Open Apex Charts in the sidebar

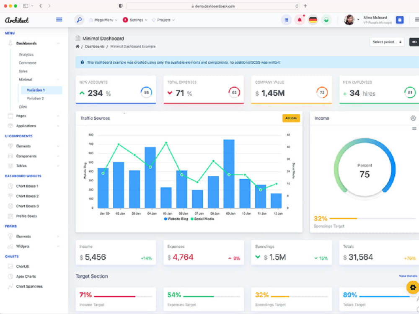click(x=26, y=276)
